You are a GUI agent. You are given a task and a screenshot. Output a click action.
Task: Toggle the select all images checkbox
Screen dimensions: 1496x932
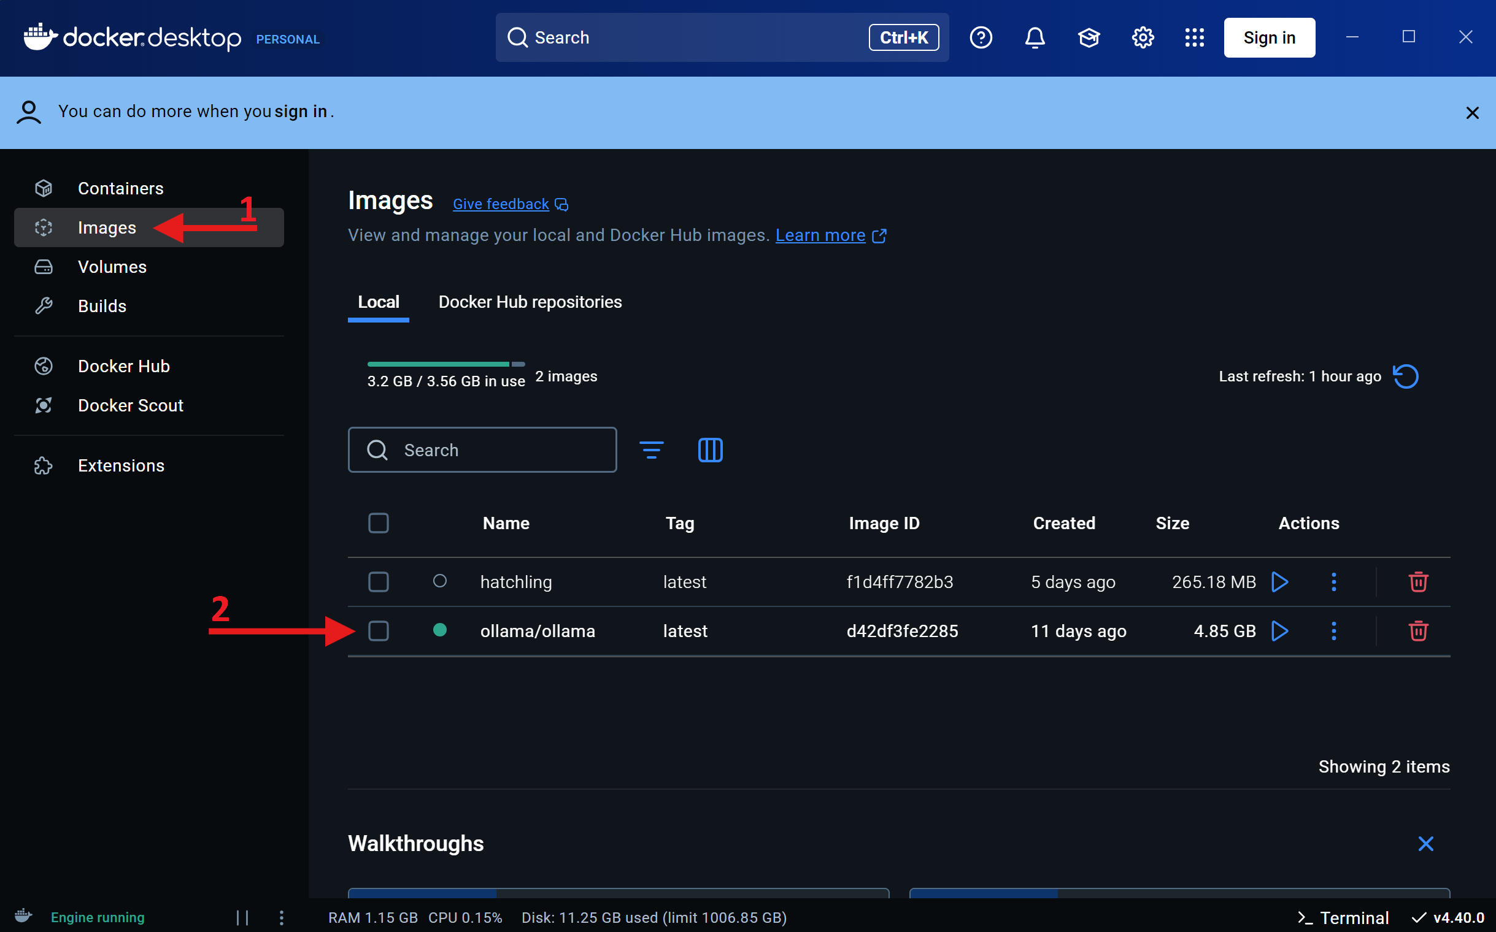(x=378, y=523)
